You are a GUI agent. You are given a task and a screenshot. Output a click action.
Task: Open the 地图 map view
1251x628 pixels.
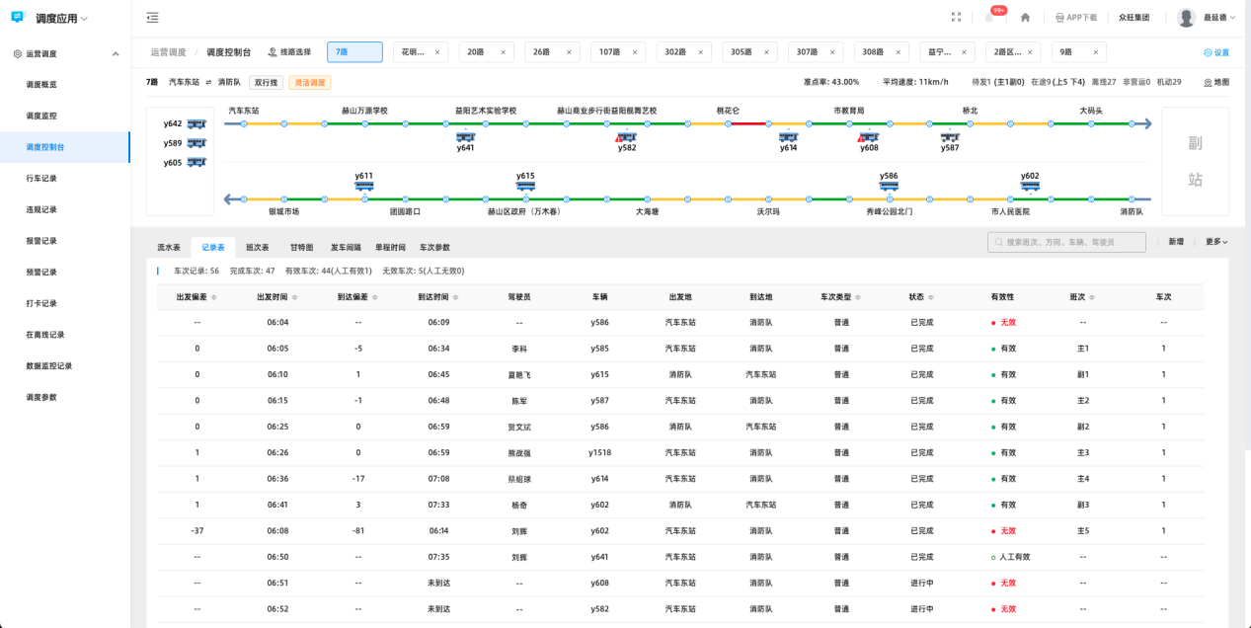[1216, 83]
